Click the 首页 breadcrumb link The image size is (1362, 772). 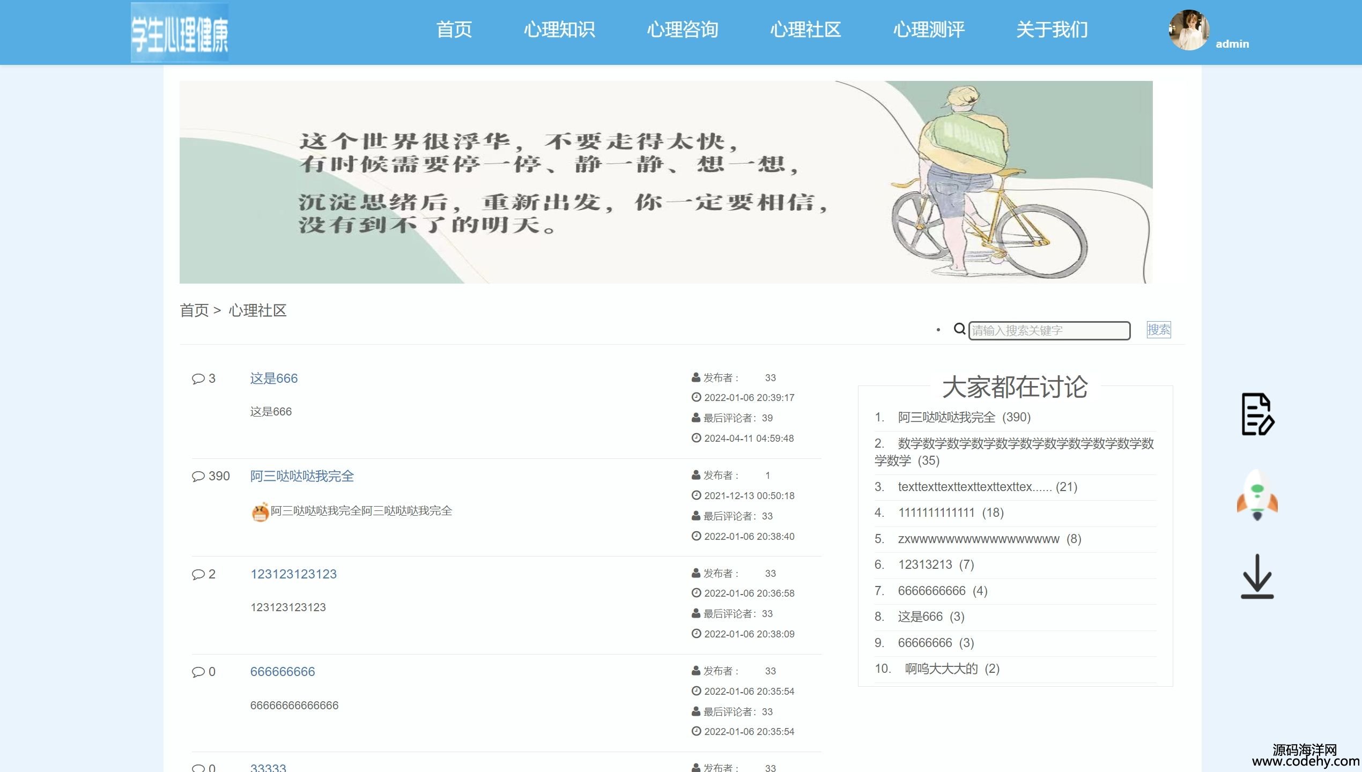[x=194, y=310]
